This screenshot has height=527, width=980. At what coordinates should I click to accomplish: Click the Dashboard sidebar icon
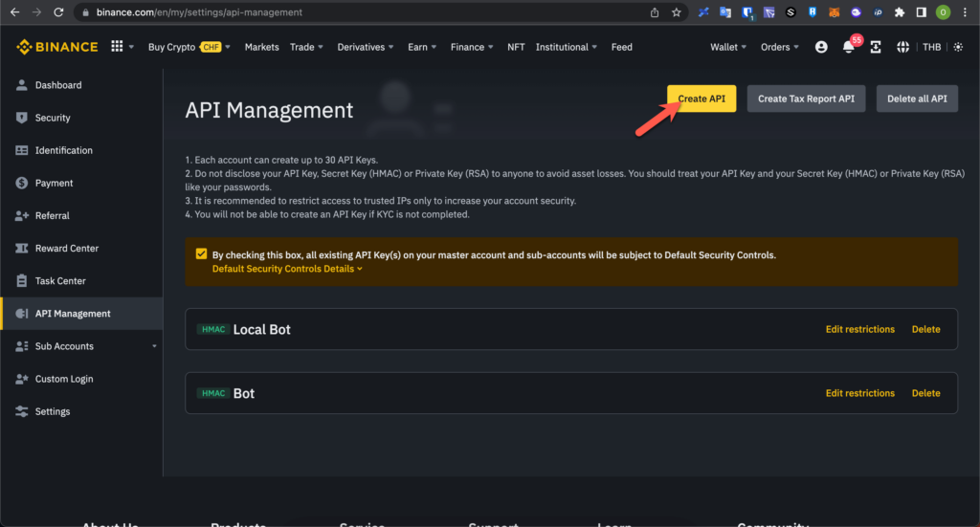click(x=22, y=85)
